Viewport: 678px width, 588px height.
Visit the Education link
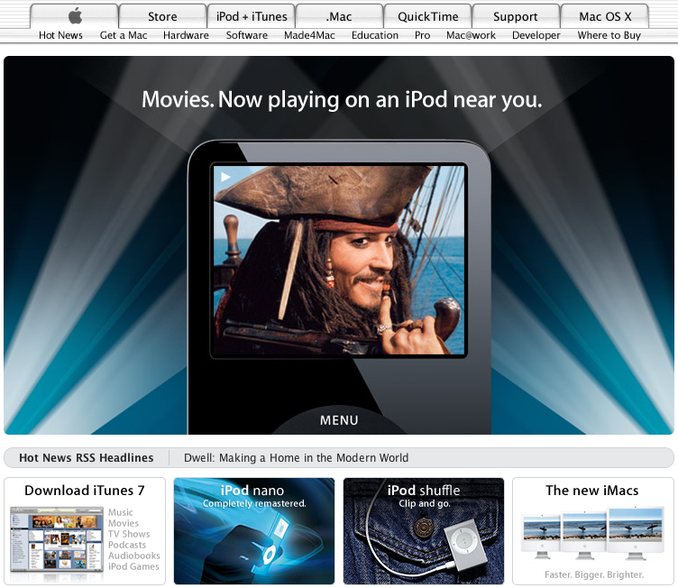click(x=375, y=35)
